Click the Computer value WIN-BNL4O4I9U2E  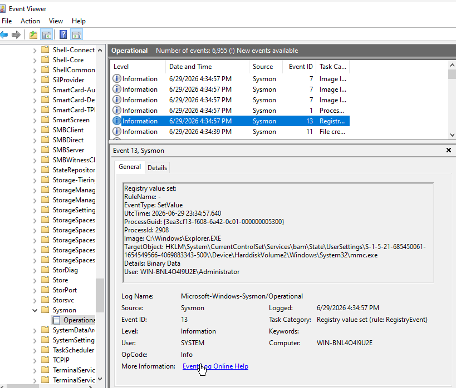tap(344, 342)
